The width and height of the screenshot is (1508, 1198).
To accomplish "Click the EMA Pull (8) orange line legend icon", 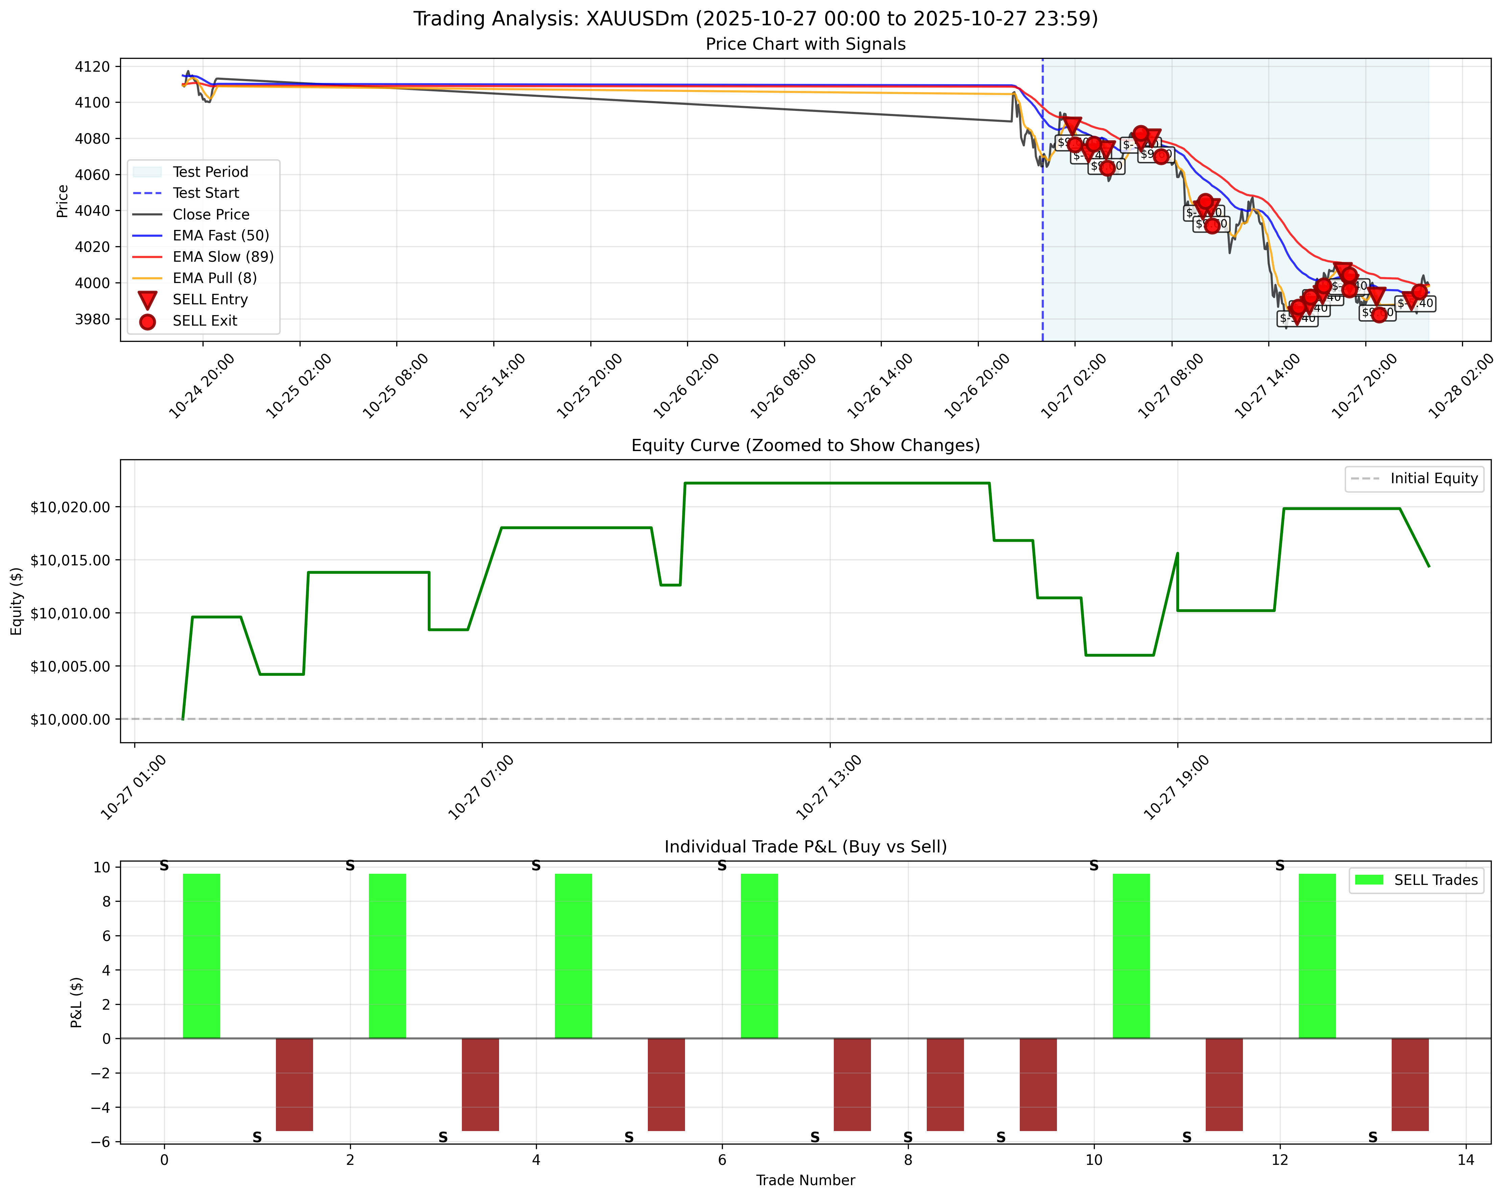I will [x=147, y=278].
